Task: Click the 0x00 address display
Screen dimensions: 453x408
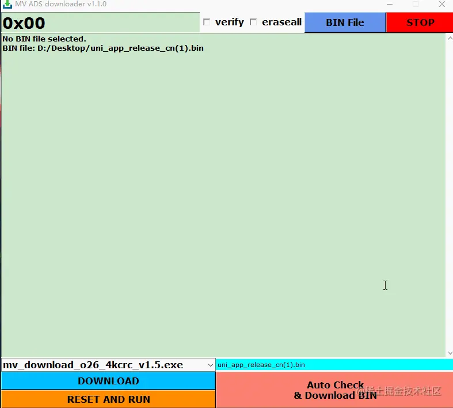Action: [100, 22]
